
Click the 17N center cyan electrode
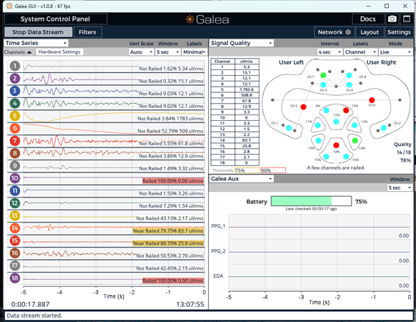tap(336, 122)
